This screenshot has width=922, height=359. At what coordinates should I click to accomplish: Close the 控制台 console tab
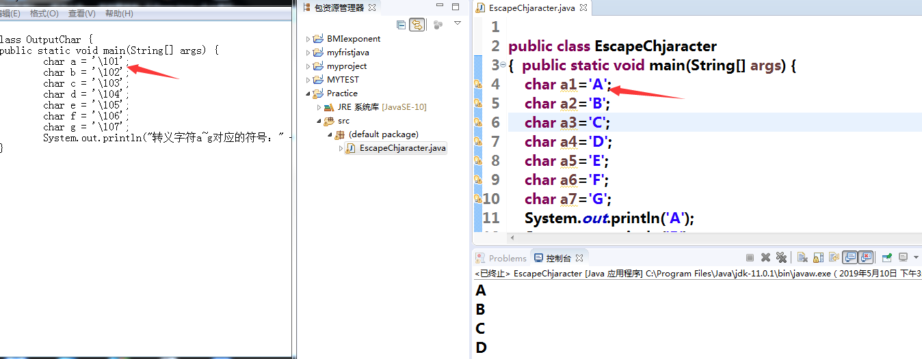(579, 258)
